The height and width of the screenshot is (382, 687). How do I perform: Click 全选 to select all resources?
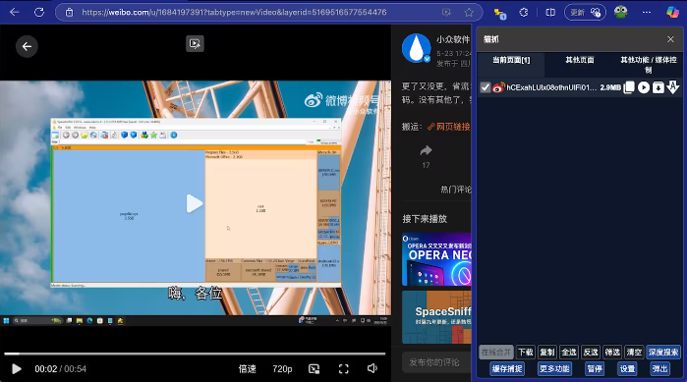[x=569, y=352]
